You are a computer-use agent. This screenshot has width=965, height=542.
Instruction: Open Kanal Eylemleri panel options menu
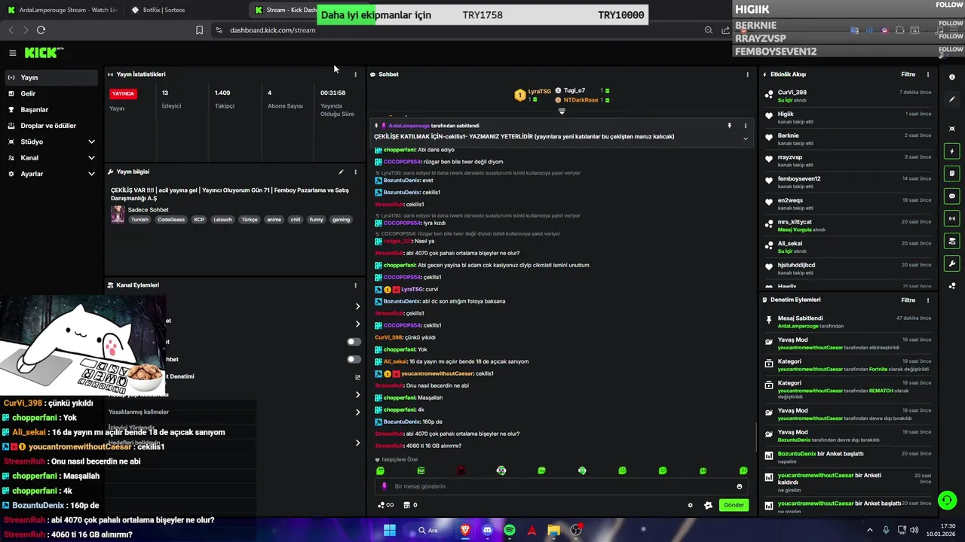click(355, 285)
